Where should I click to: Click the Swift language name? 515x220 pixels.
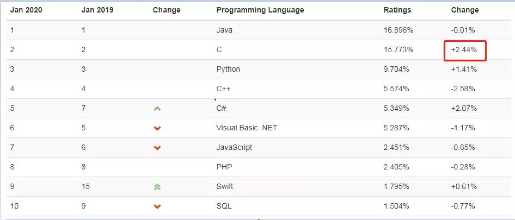(224, 186)
